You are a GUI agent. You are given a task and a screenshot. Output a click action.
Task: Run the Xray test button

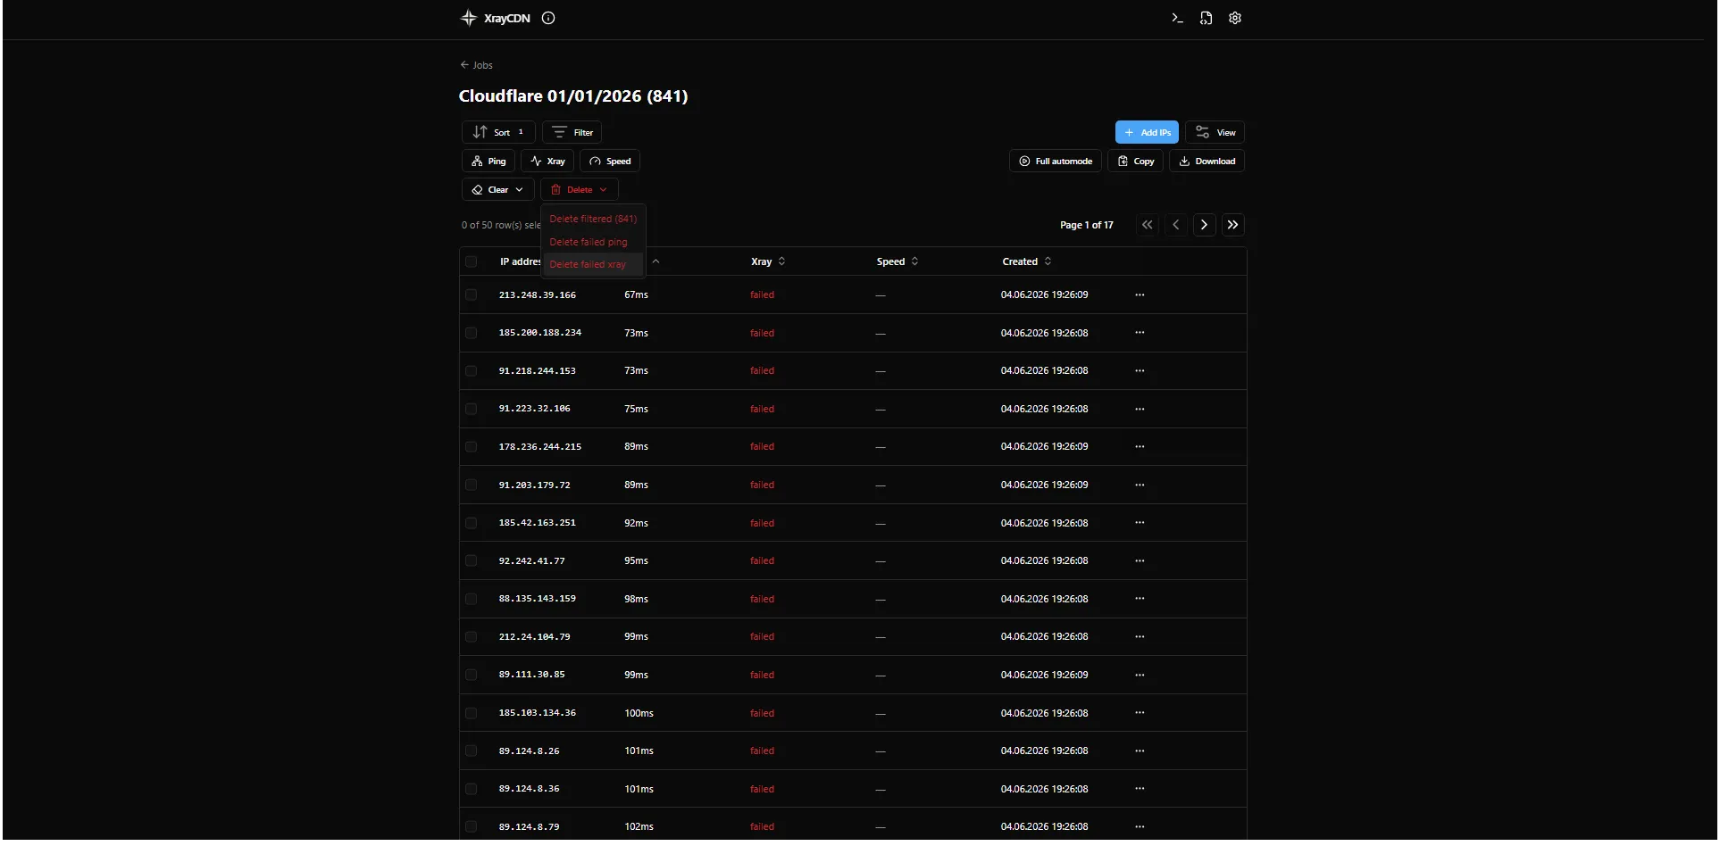click(x=547, y=161)
